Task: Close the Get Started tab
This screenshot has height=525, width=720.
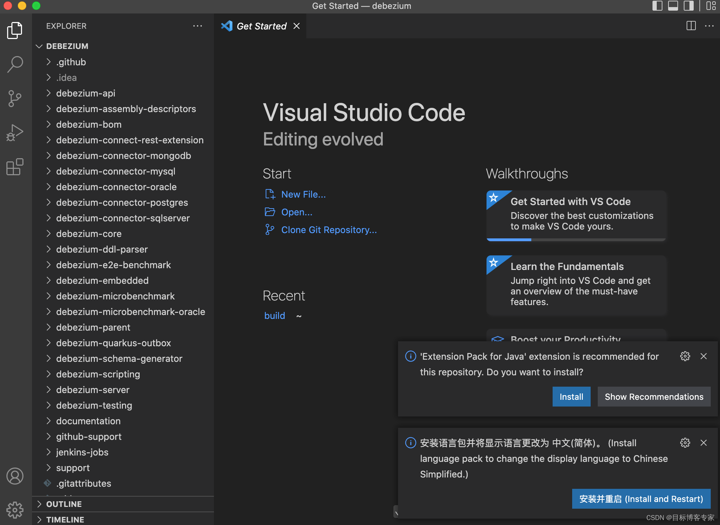Action: point(296,26)
